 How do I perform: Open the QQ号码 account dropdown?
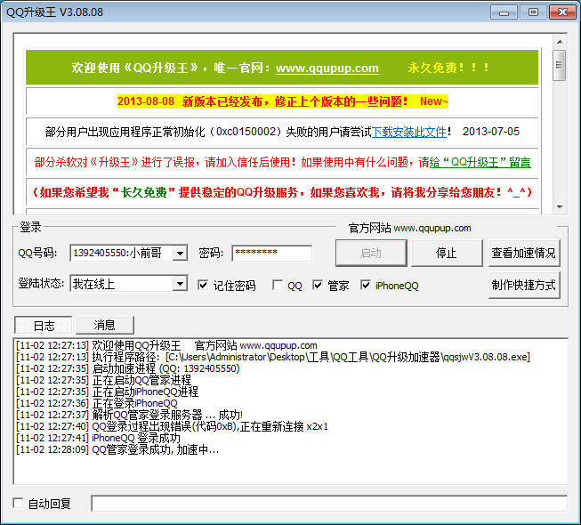coord(180,254)
